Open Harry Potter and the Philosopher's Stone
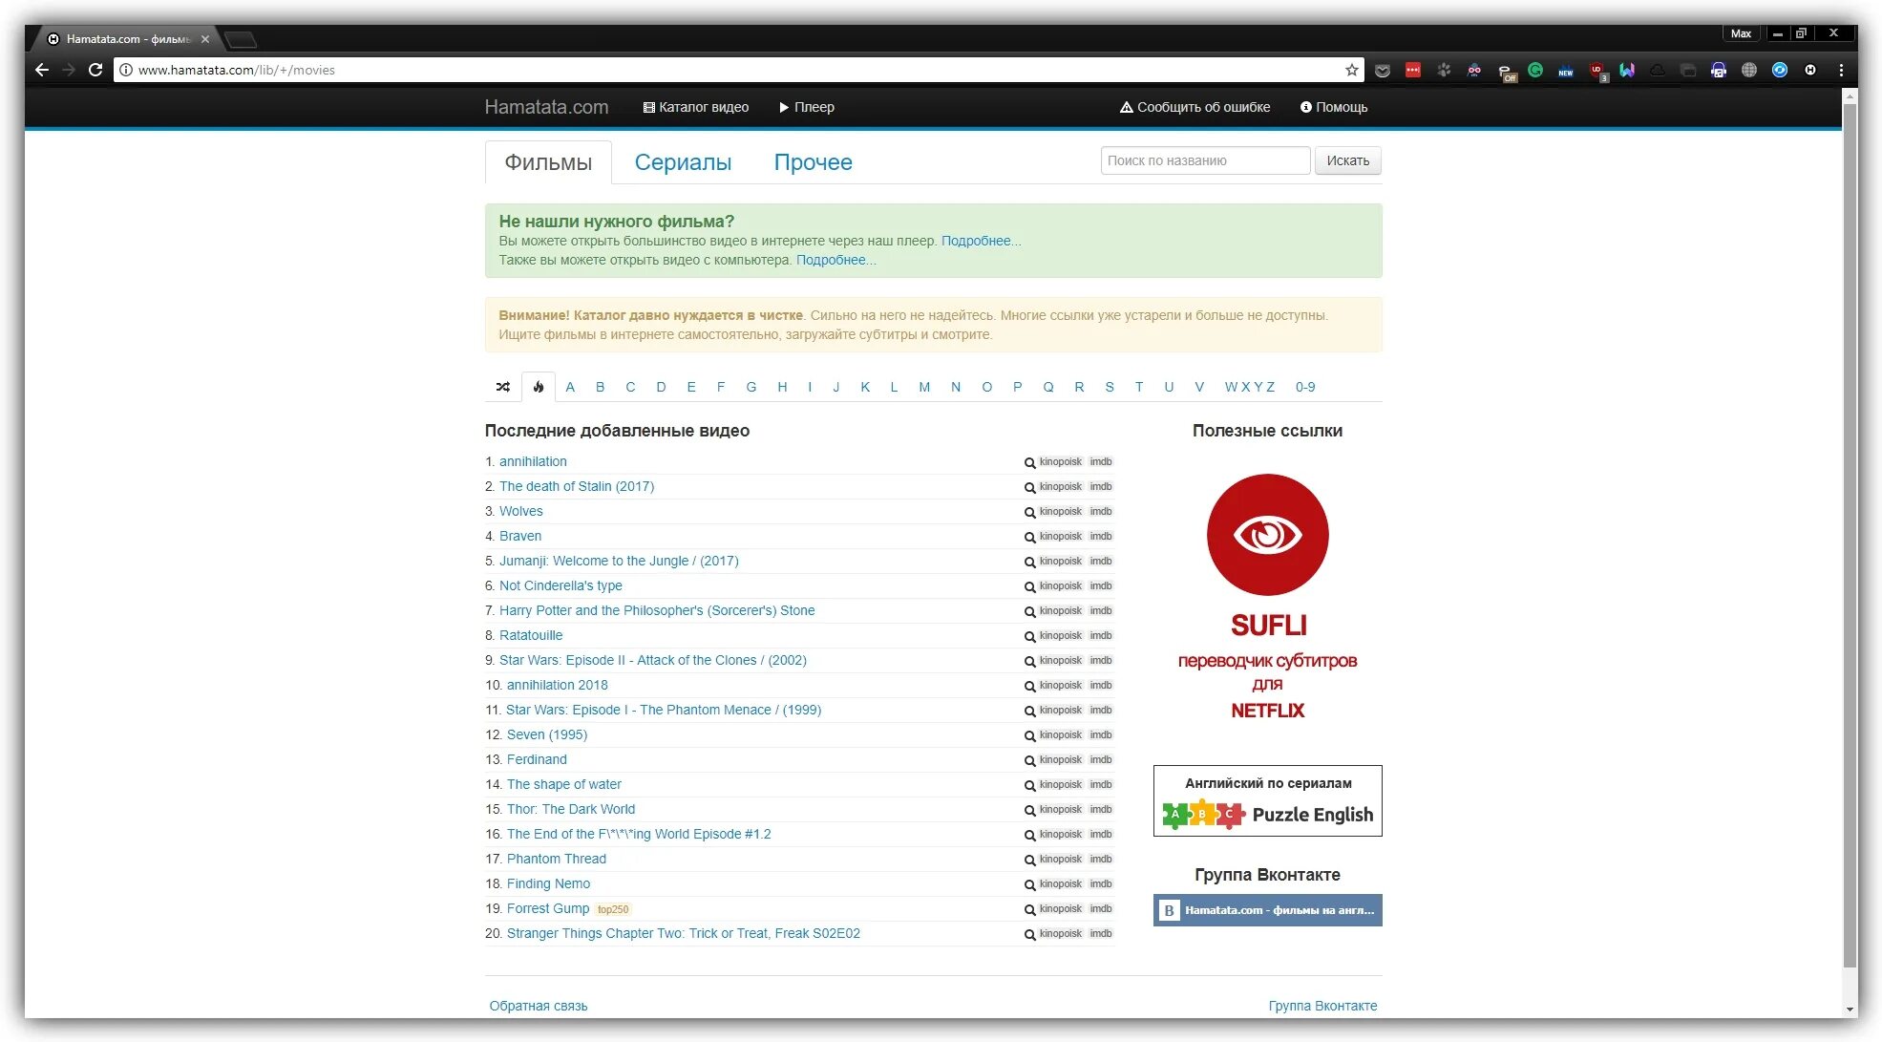 coord(657,610)
